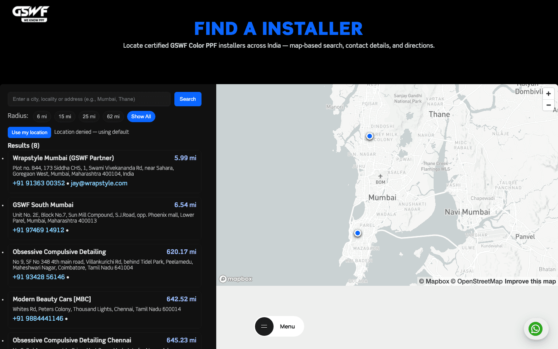Image resolution: width=558 pixels, height=349 pixels.
Task: Select the 62 mi radius
Action: pos(113,116)
